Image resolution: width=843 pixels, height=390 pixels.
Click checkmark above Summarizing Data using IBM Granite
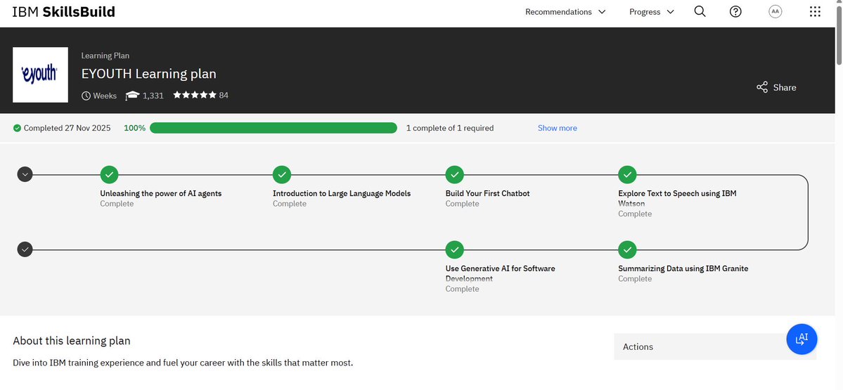click(627, 249)
